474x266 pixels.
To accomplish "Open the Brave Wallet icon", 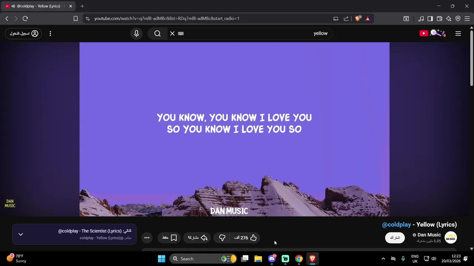I will tap(440, 18).
